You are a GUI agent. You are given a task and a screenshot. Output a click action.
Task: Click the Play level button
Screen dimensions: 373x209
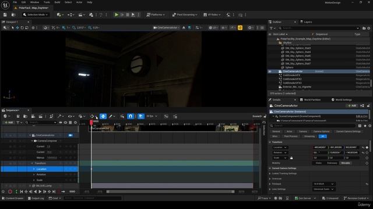[117, 15]
